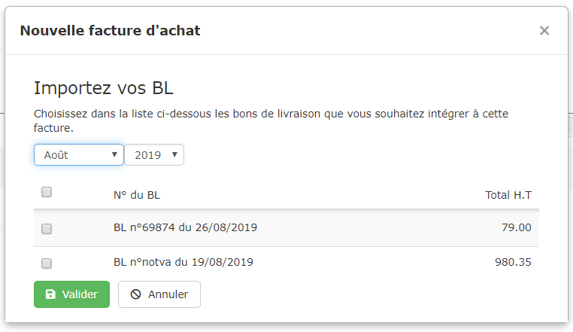Click the arrow of the month selector

pos(114,155)
